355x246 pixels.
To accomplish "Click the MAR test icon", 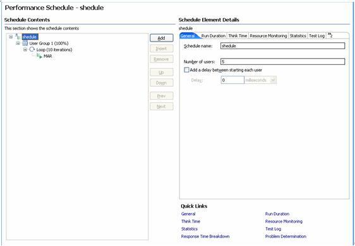I will coord(39,56).
